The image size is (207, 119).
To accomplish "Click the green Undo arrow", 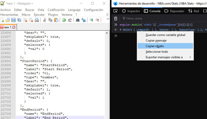I will [x=64, y=20].
